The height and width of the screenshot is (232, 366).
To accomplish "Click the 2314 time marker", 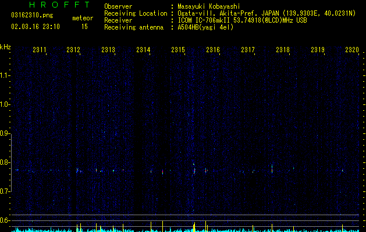I will click(143, 49).
